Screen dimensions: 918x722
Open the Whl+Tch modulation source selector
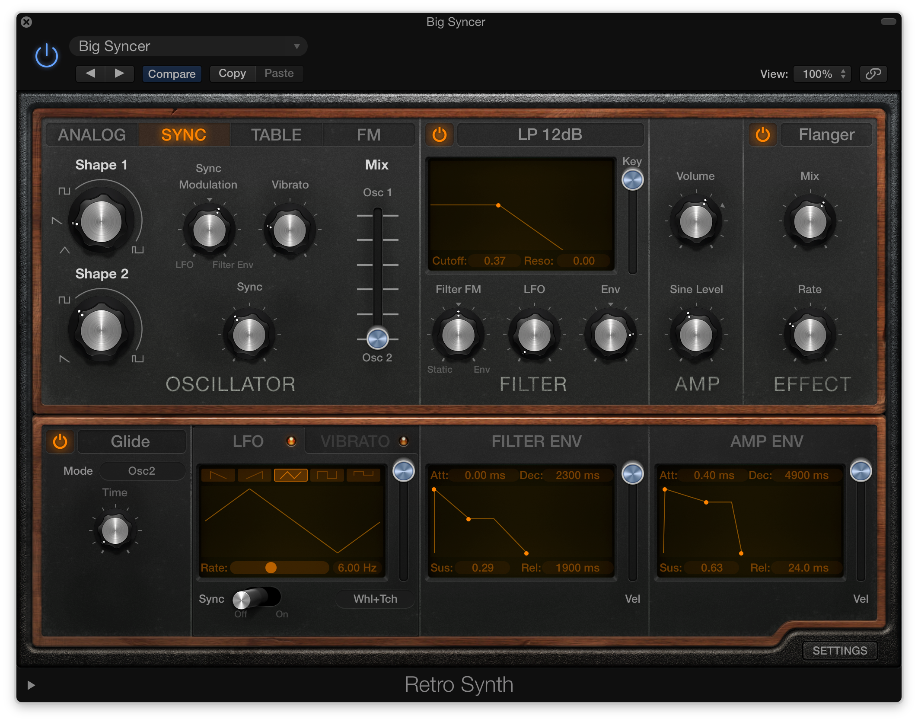coord(374,599)
